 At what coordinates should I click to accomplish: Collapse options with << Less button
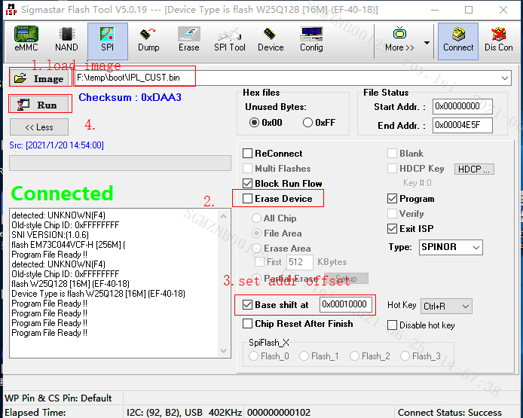click(39, 127)
